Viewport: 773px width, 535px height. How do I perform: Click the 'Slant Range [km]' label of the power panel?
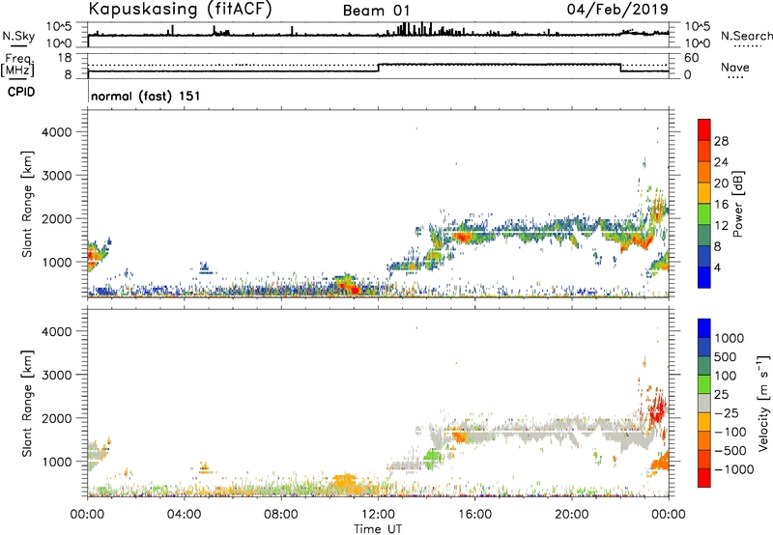pyautogui.click(x=27, y=204)
